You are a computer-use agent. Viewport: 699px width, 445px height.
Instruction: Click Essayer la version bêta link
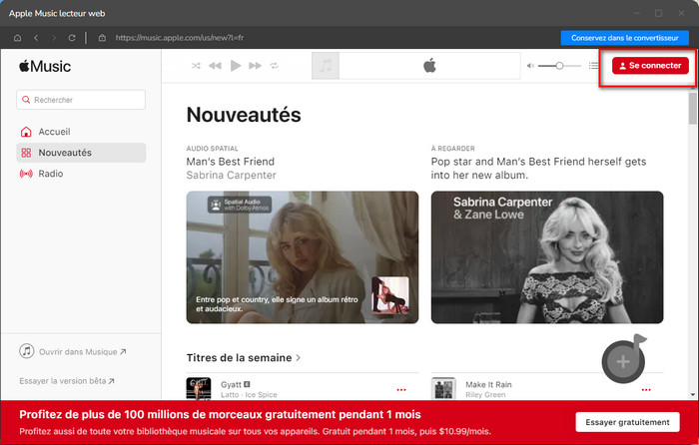pos(67,381)
